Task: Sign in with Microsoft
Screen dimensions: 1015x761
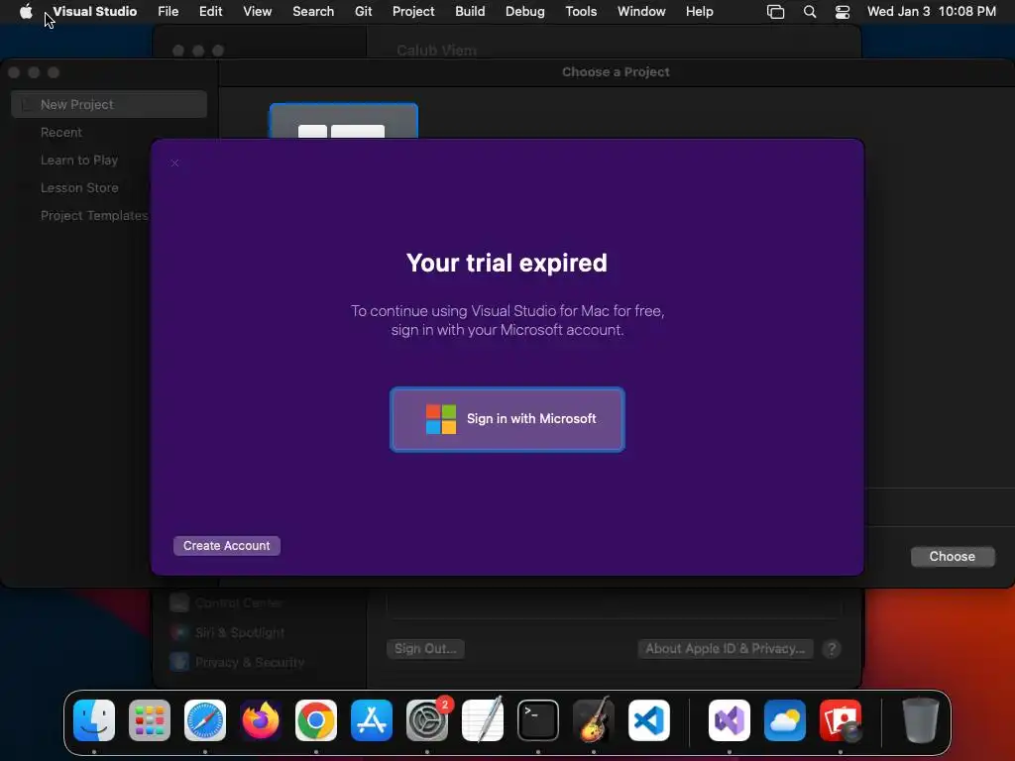Action: (507, 419)
